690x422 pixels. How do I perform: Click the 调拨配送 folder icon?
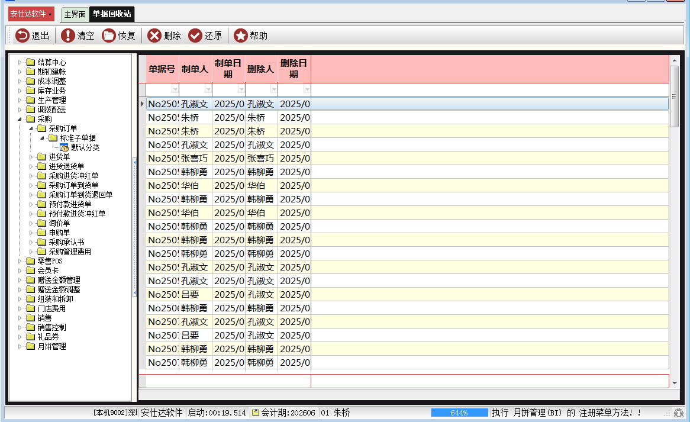[x=30, y=109]
